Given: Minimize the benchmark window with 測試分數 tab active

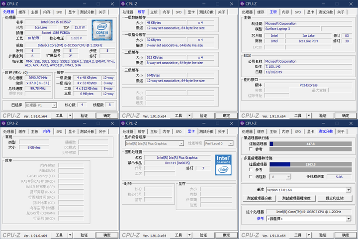Looking at the screenshot, I should (x=323, y=123).
